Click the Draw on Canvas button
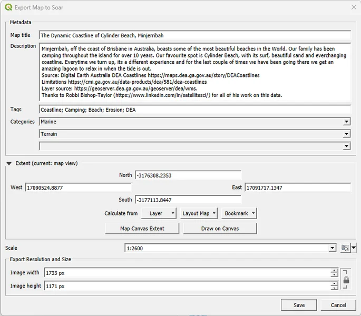The image size is (361, 316). pos(220,229)
